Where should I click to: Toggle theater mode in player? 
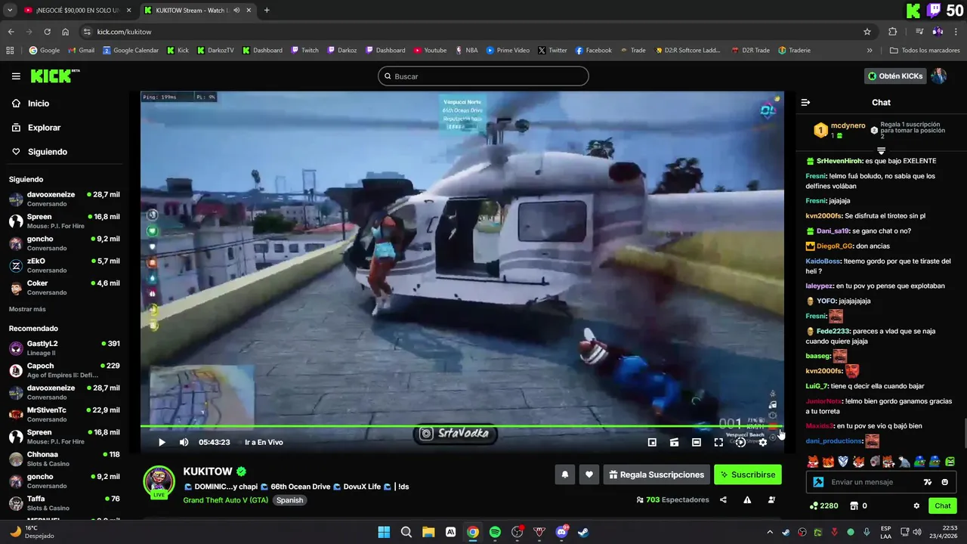pyautogui.click(x=697, y=442)
